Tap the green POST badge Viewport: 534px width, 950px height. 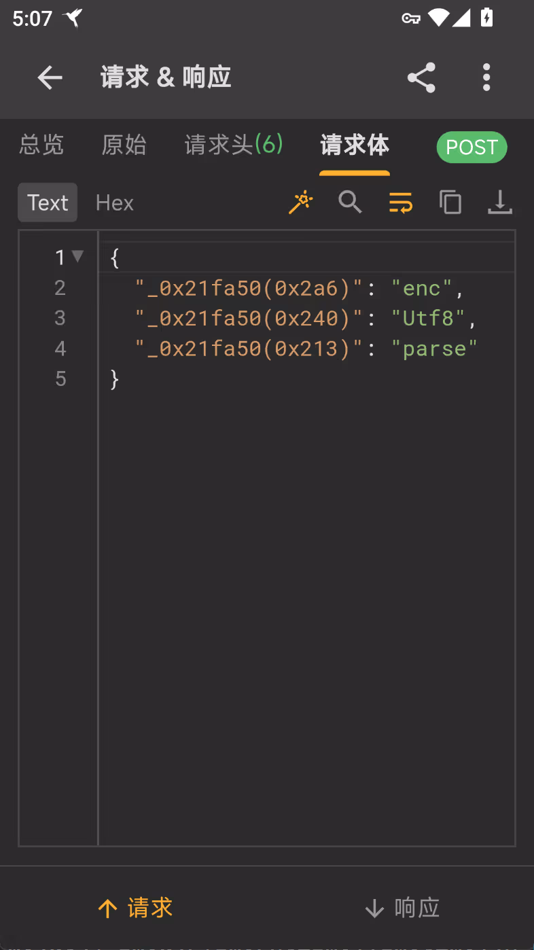point(471,147)
